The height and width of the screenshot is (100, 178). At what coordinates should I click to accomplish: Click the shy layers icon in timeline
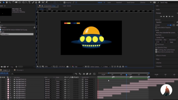[84, 74]
